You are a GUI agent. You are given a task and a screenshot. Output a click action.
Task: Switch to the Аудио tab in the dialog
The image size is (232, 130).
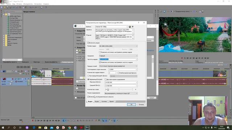click(x=97, y=101)
